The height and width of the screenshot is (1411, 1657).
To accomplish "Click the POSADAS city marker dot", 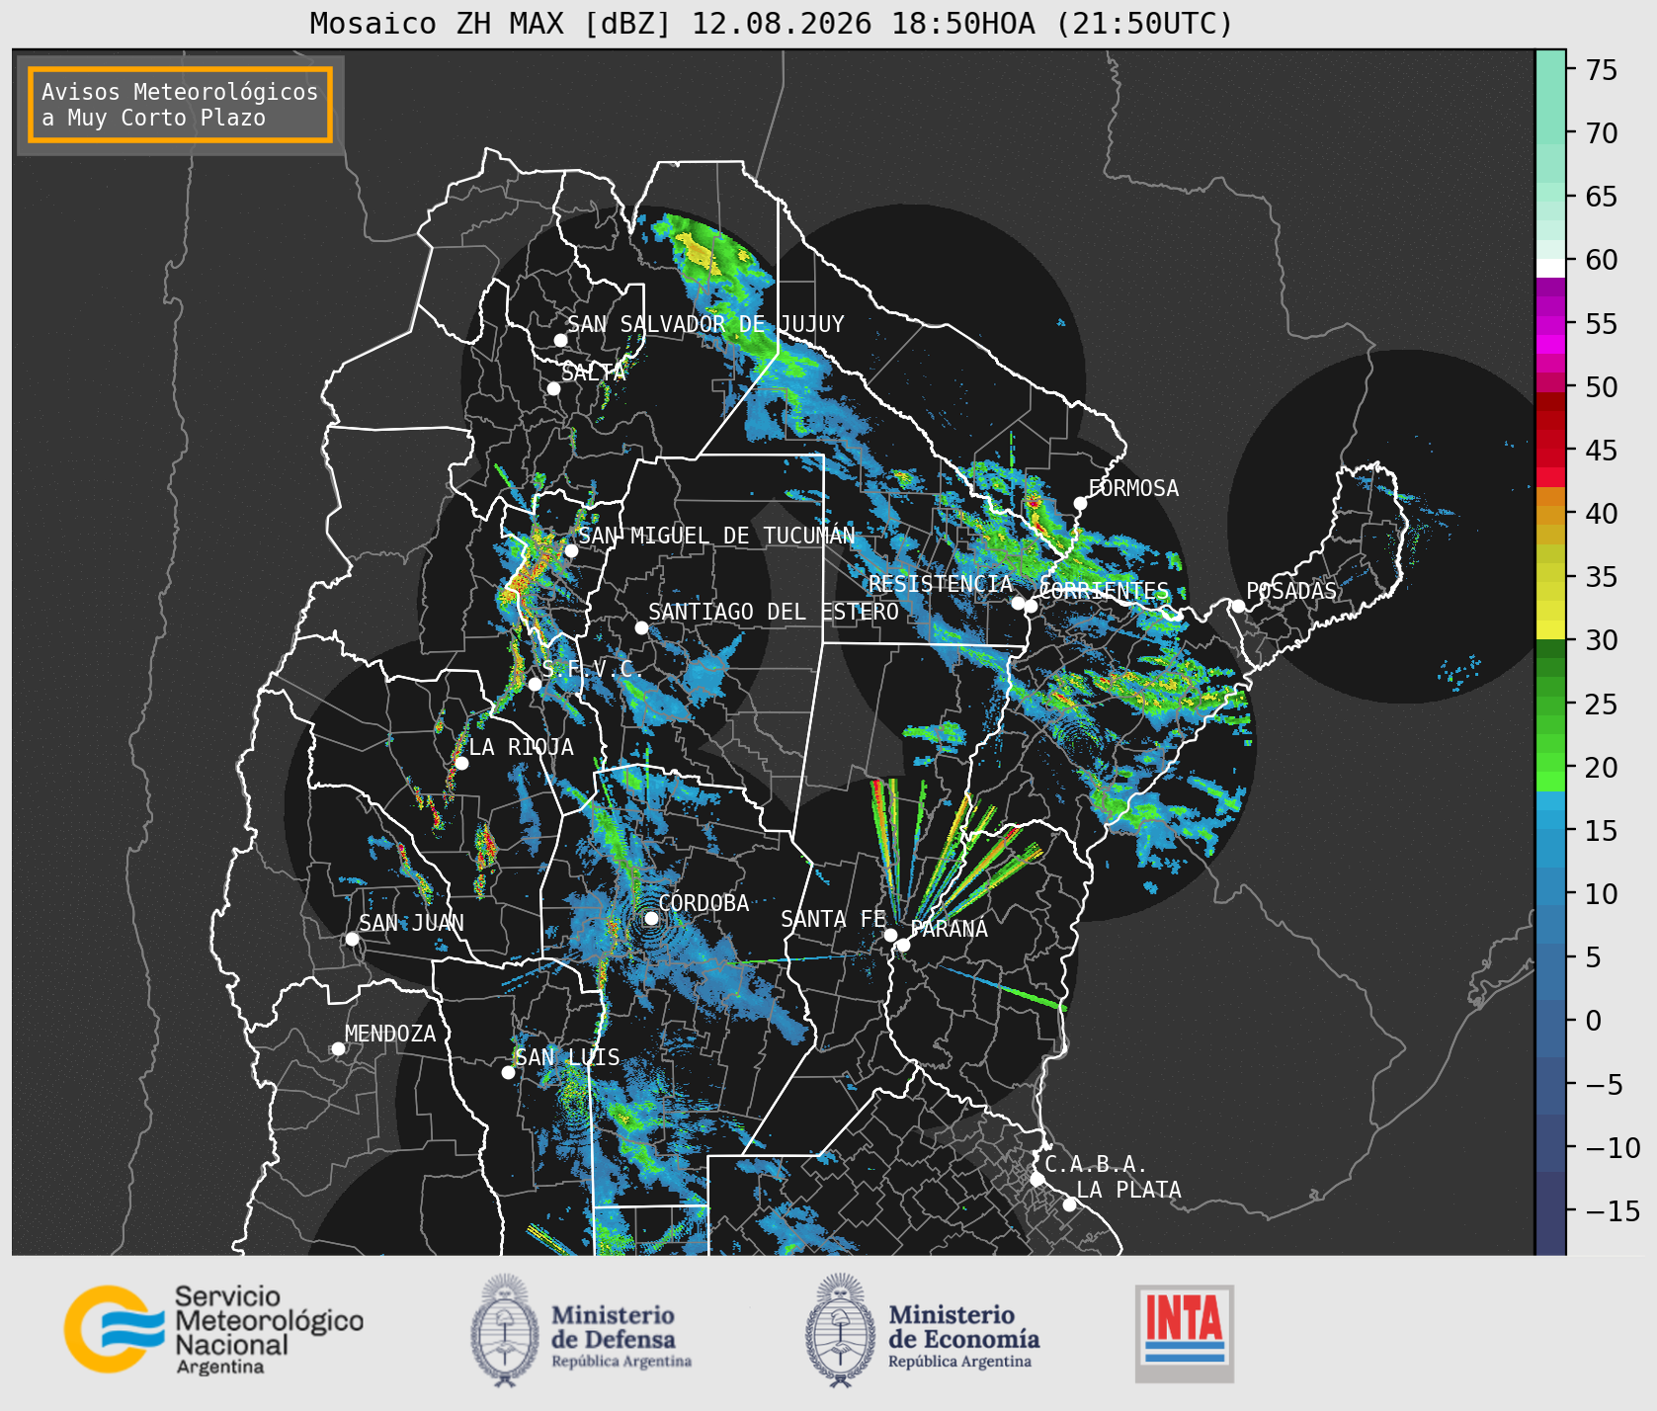I will tap(1237, 606).
